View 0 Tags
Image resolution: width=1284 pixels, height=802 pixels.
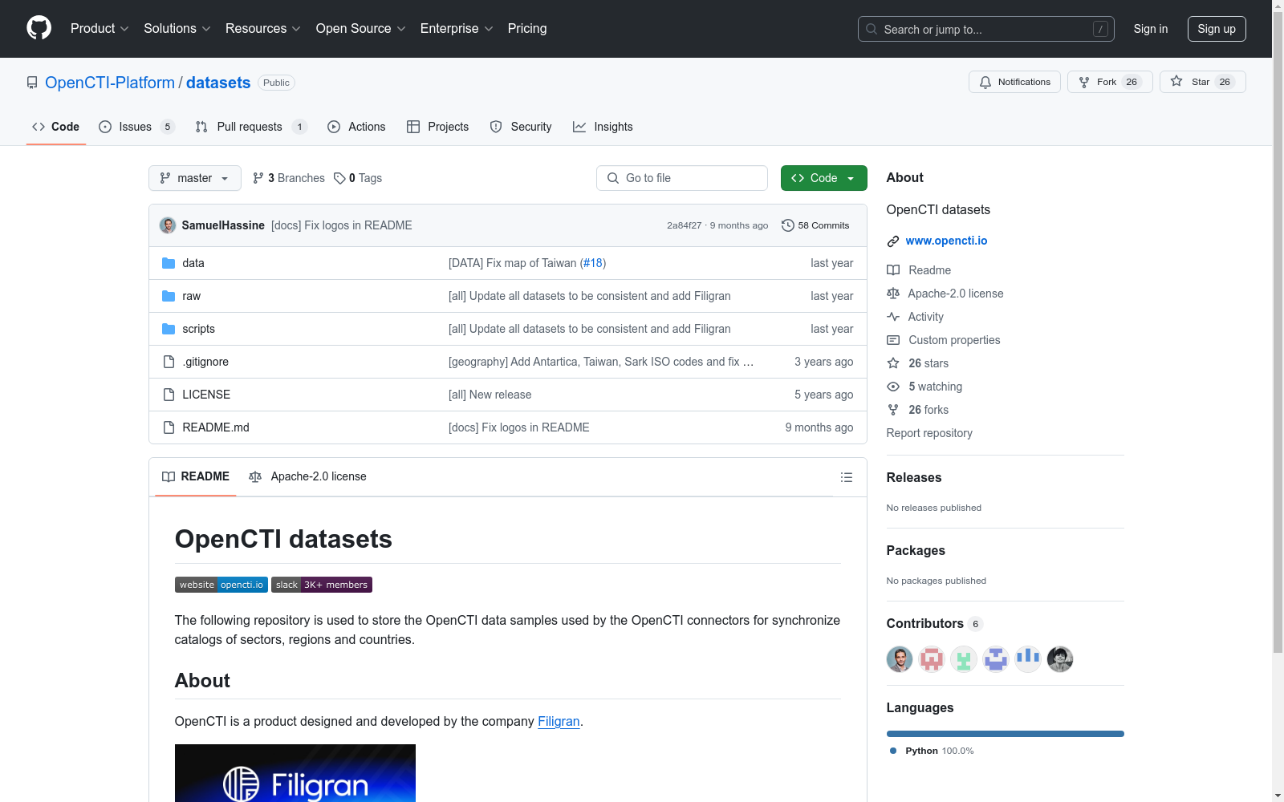coord(358,178)
